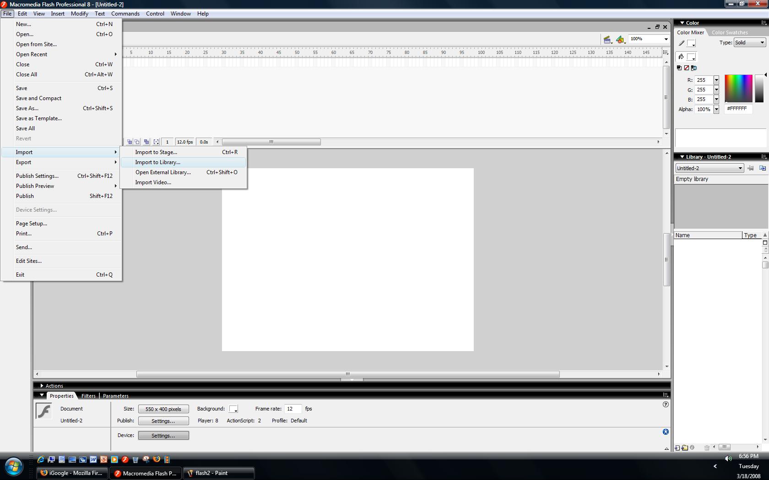Select Import Video option
This screenshot has height=480, width=769.
coord(184,182)
